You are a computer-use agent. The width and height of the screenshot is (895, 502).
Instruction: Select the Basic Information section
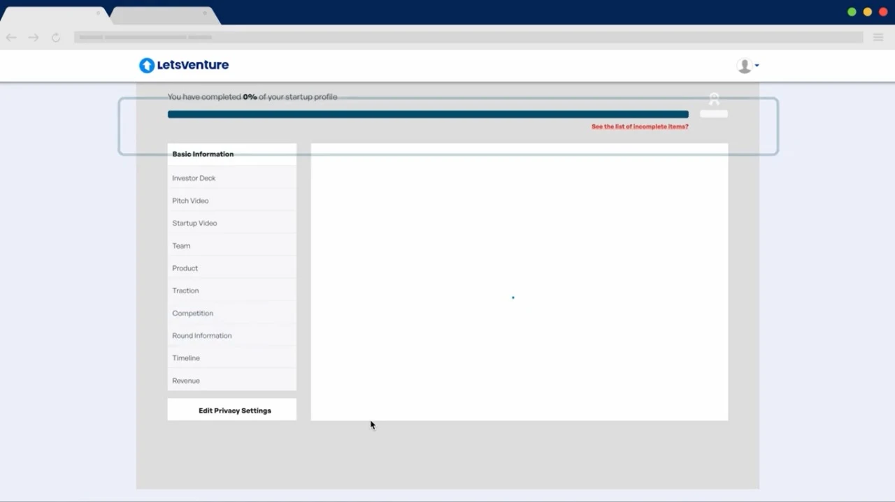click(x=203, y=154)
